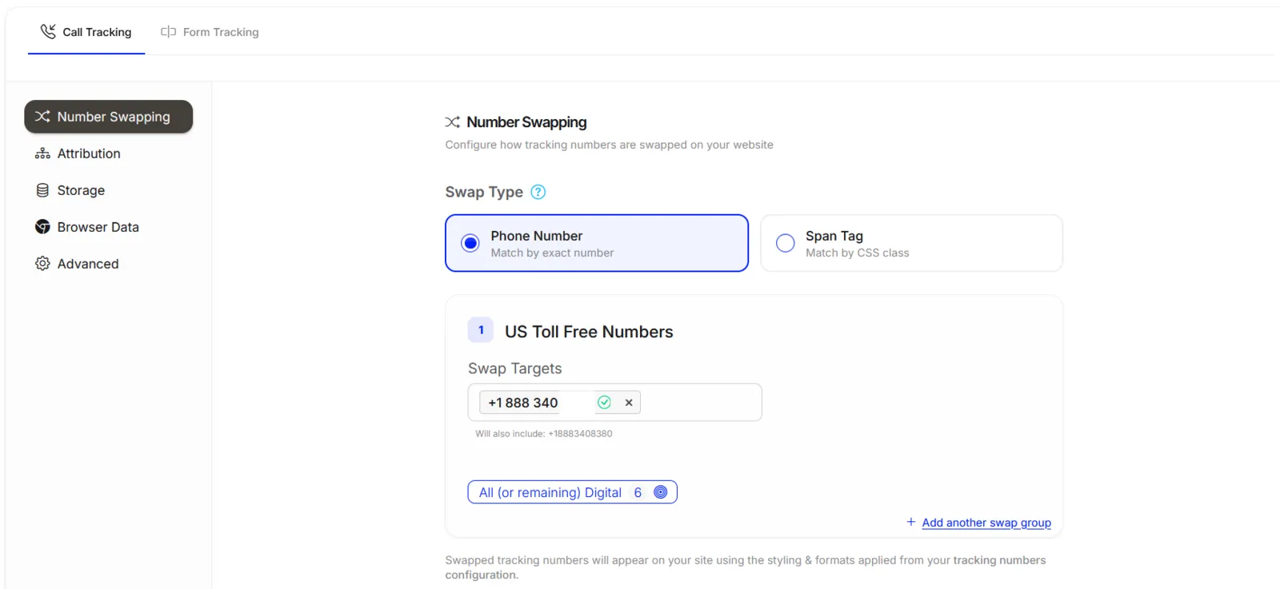This screenshot has height=589, width=1280.
Task: Click the green verified check icon
Action: tap(604, 403)
